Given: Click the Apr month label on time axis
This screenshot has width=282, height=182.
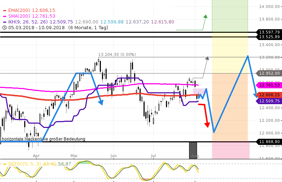Looking at the screenshot, I should [36, 156].
